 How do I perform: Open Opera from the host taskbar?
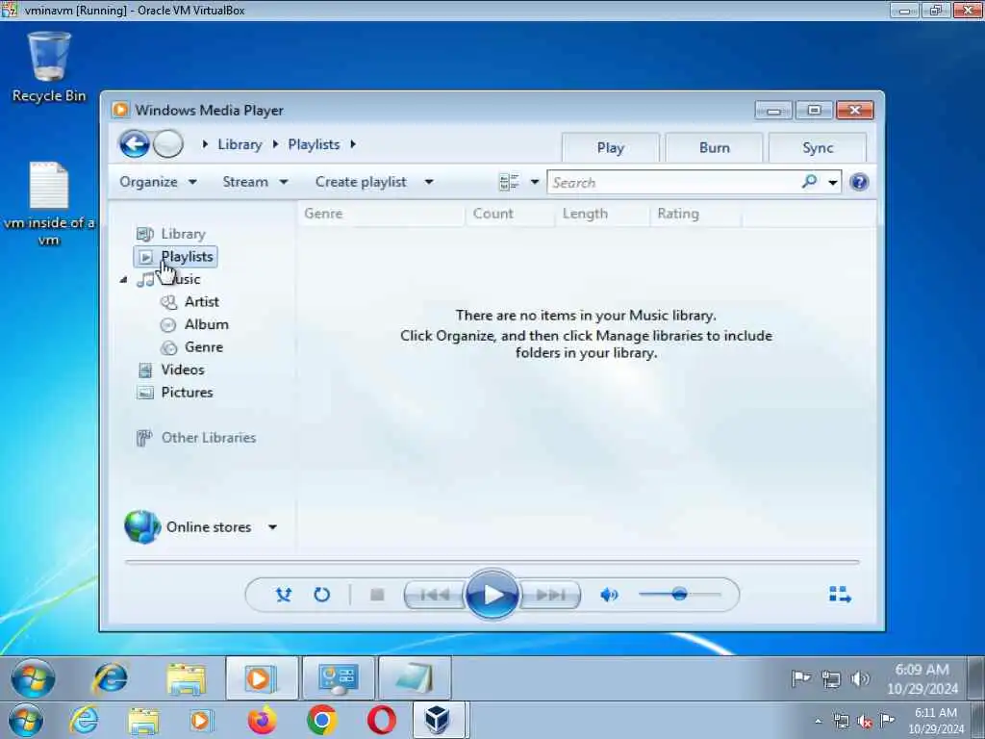(x=381, y=720)
